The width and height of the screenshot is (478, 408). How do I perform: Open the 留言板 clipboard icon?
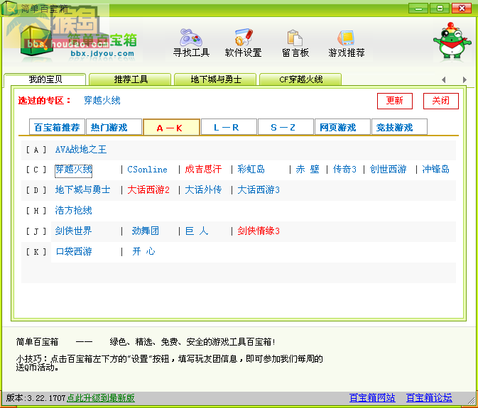tap(295, 38)
